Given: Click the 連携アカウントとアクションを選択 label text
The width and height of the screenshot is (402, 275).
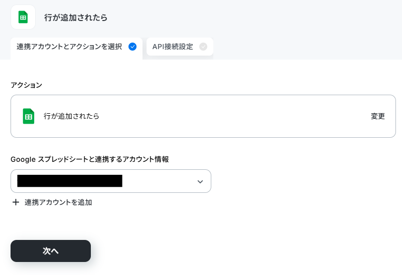Looking at the screenshot, I should 69,47.
